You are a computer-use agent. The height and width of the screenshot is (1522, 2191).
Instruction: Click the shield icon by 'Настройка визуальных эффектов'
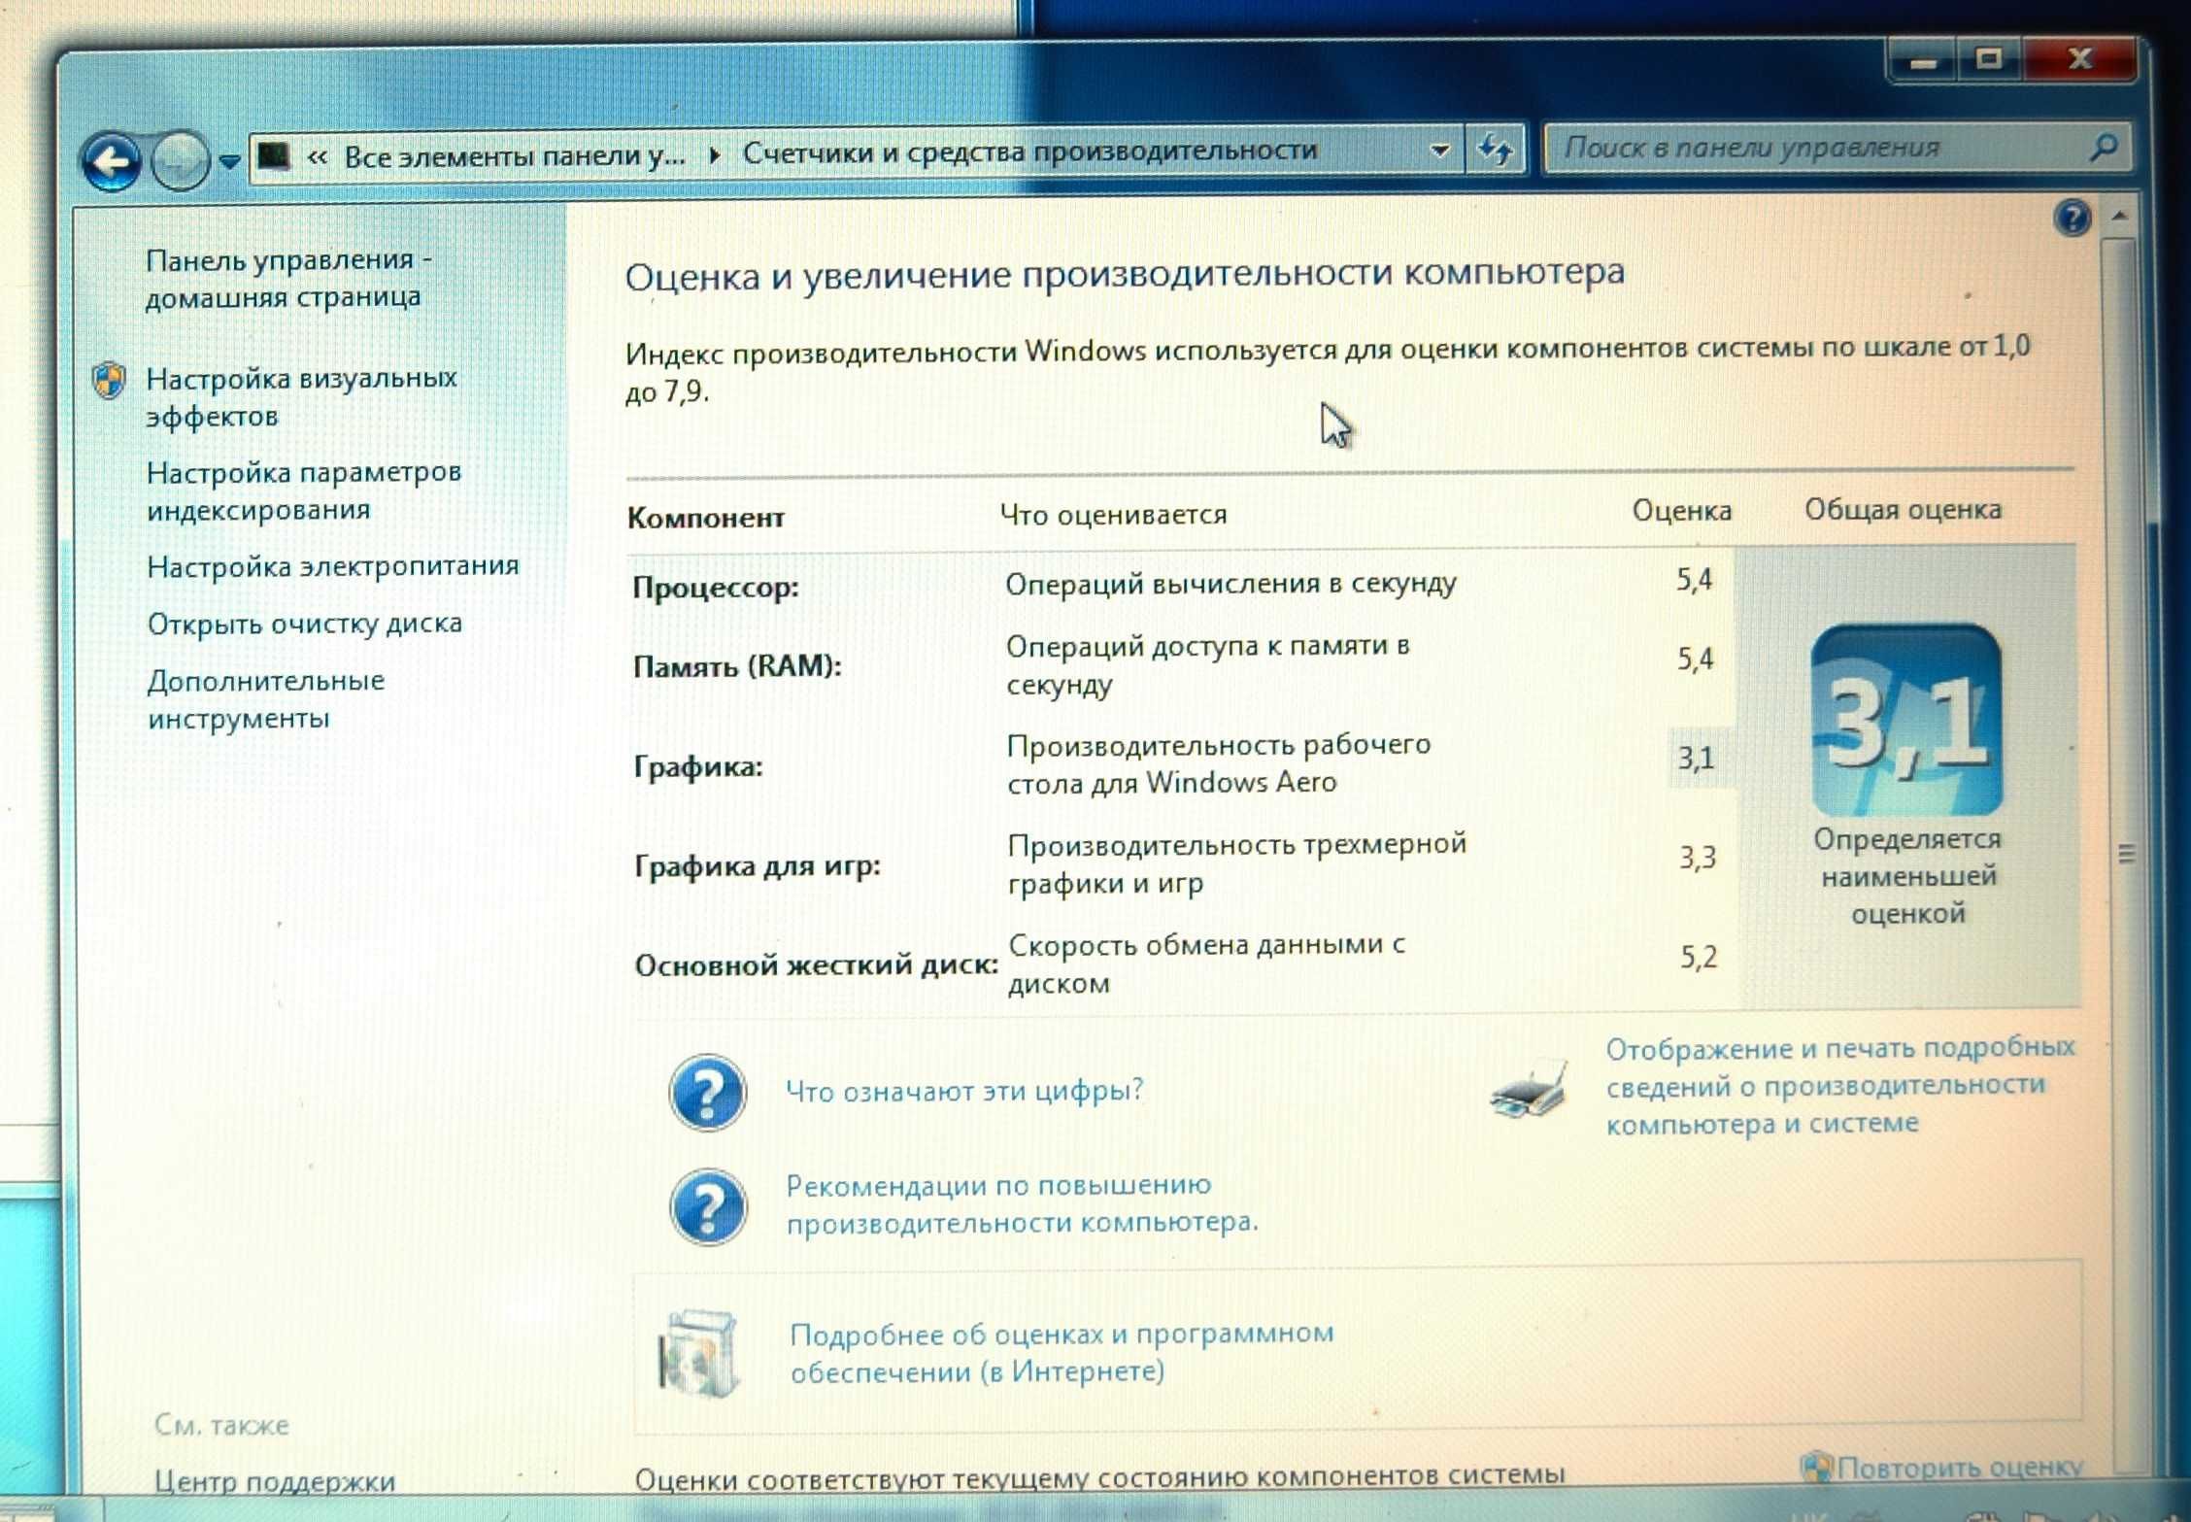pos(109,381)
